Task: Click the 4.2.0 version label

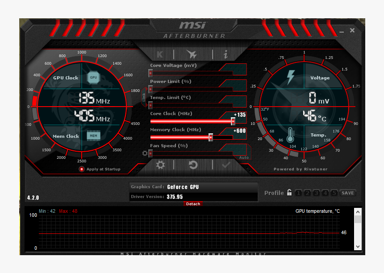Action: point(33,198)
